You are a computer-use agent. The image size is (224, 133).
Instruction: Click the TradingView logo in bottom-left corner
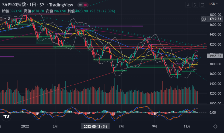(6, 117)
